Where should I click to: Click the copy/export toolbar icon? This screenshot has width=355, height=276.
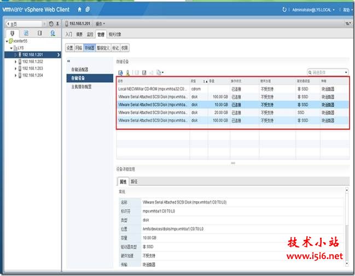(x=160, y=73)
